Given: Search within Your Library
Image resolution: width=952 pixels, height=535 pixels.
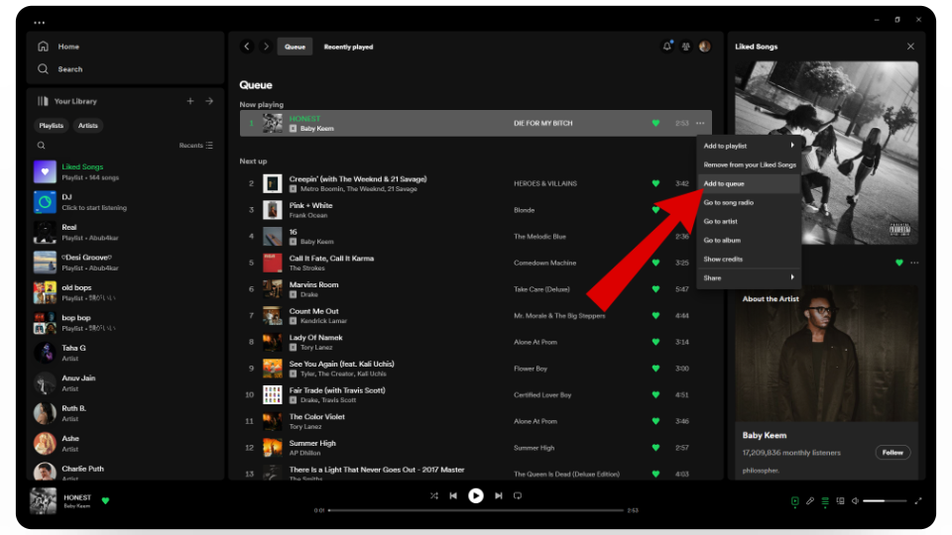Looking at the screenshot, I should coord(42,146).
